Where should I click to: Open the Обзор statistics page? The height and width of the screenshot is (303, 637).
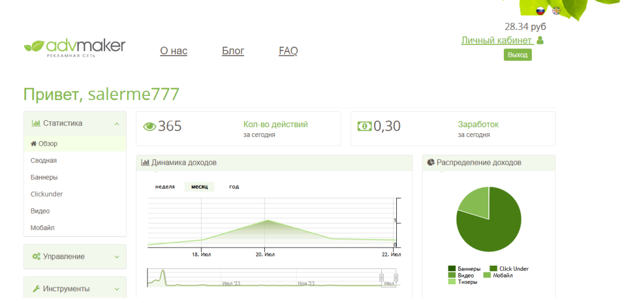(x=75, y=144)
